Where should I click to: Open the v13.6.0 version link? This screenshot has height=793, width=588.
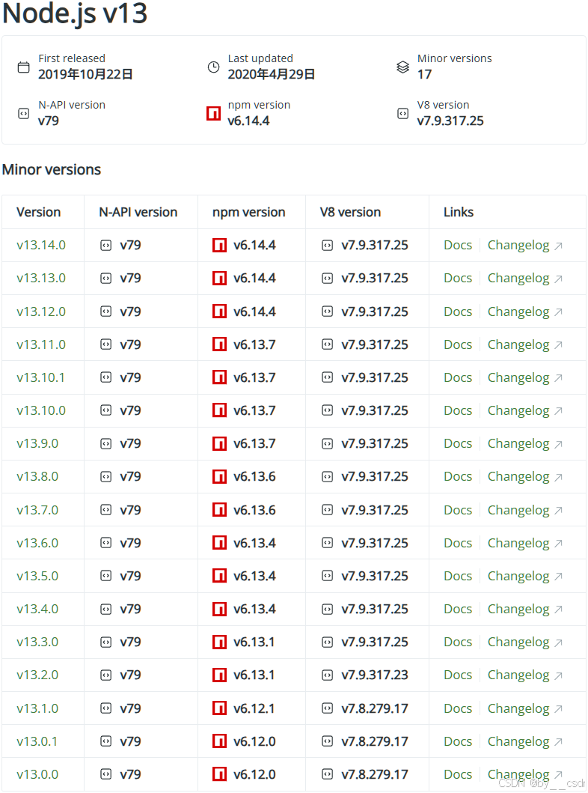tap(37, 543)
